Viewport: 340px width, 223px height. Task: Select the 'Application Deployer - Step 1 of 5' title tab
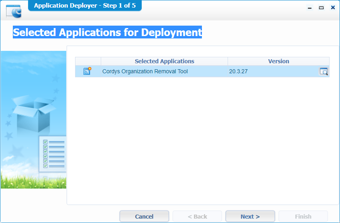[x=85, y=6]
